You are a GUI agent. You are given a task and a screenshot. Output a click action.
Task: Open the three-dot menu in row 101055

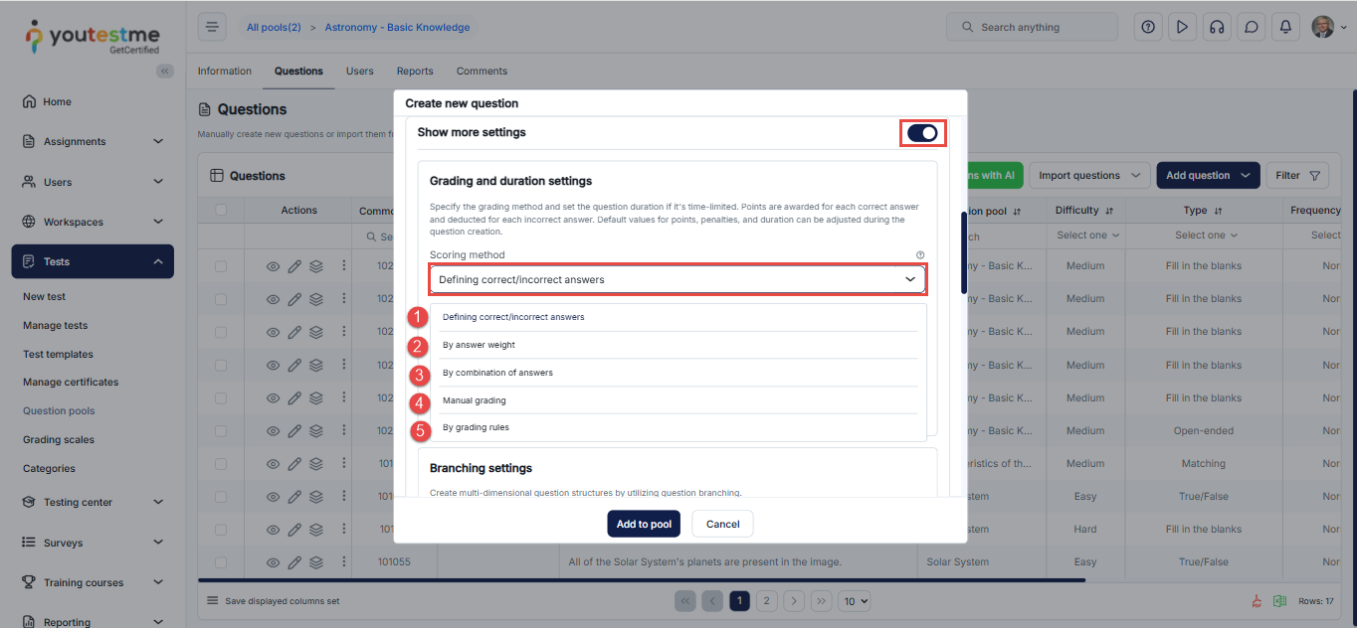pyautogui.click(x=344, y=562)
